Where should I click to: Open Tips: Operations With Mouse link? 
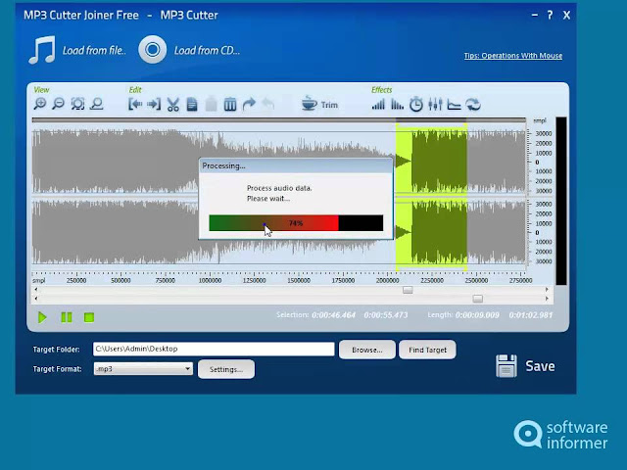coord(513,56)
